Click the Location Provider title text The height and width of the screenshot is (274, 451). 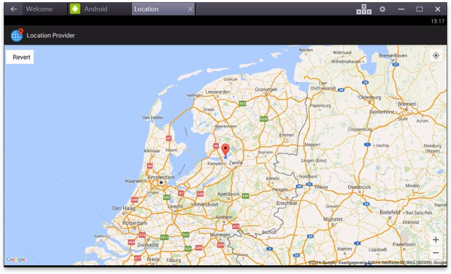tap(51, 35)
